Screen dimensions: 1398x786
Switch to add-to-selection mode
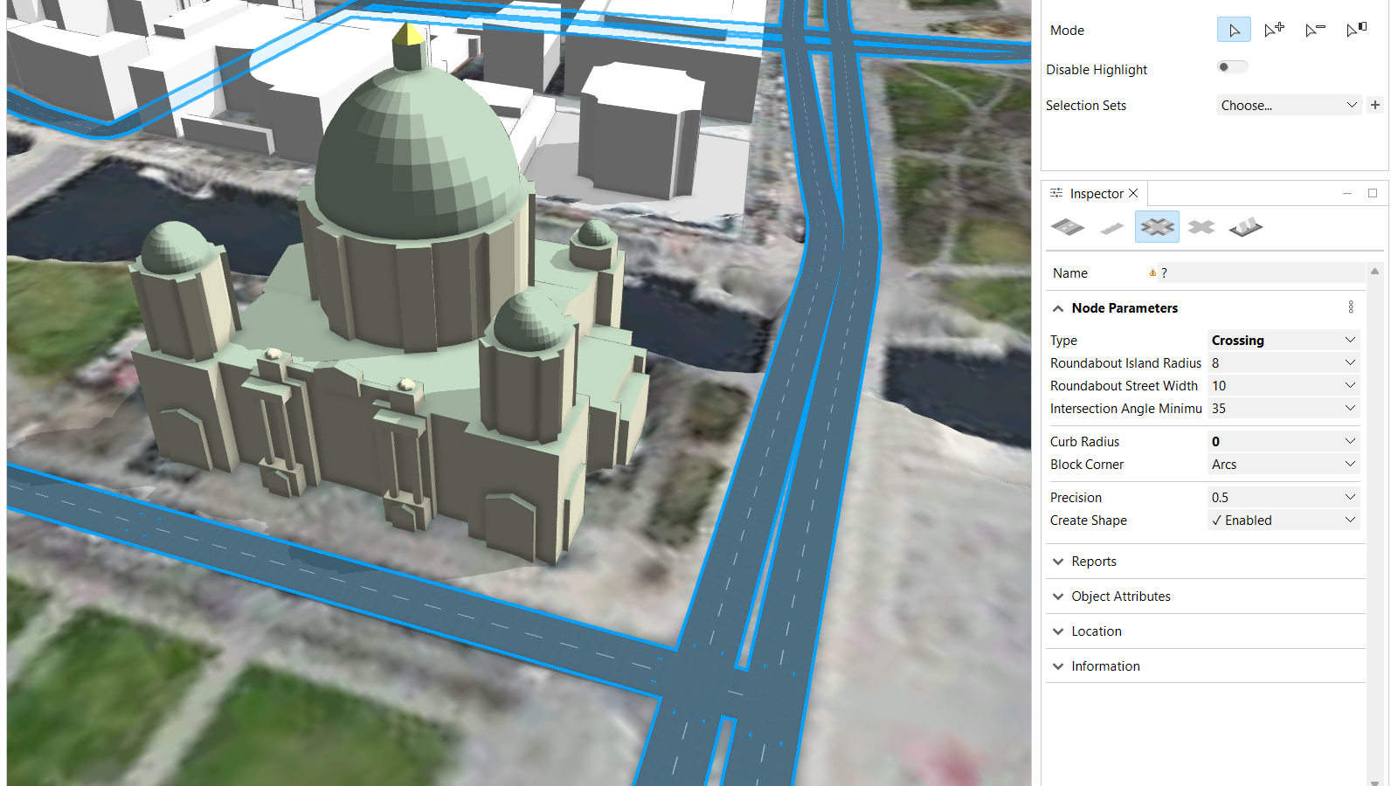coord(1275,31)
